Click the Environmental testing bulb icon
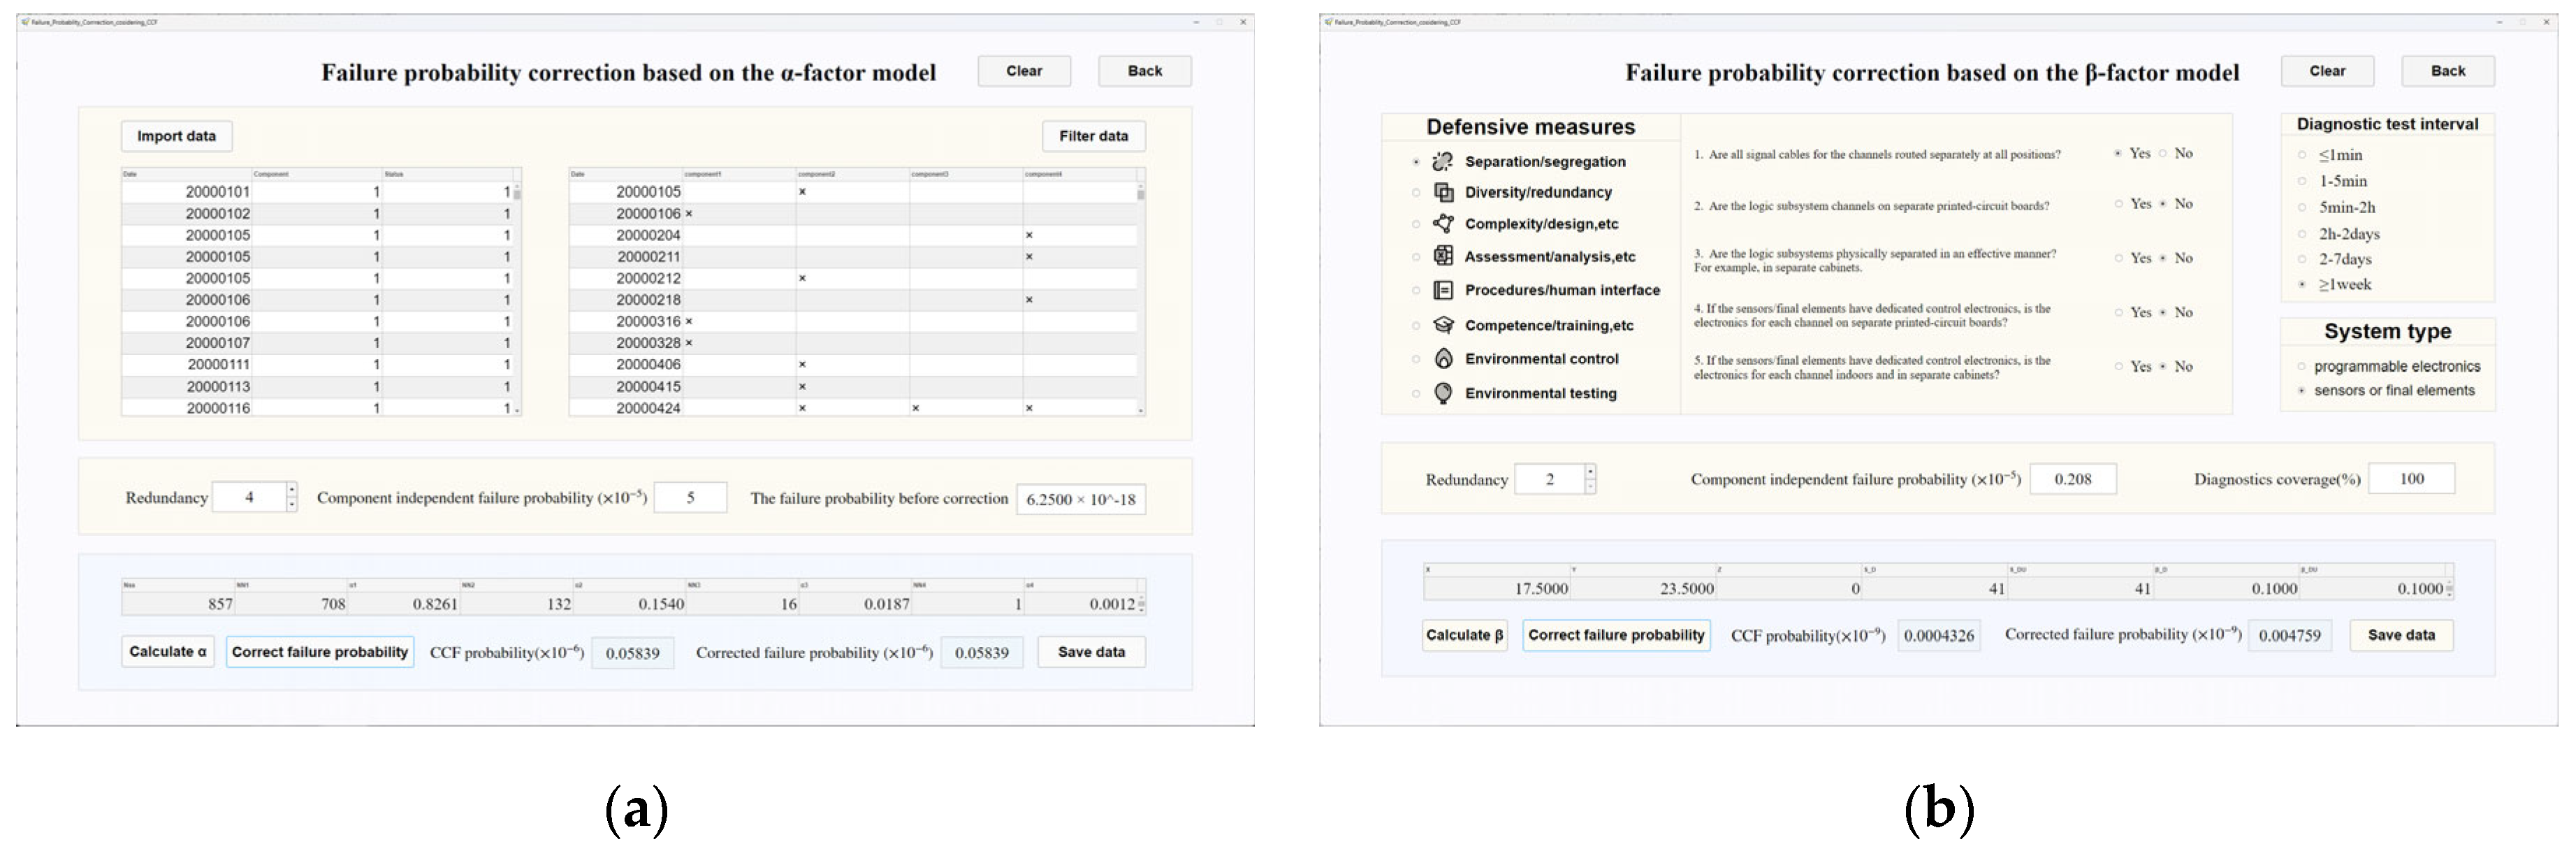Image resolution: width=2576 pixels, height=858 pixels. (1443, 393)
